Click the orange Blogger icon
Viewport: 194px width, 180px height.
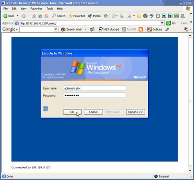(x=141, y=29)
